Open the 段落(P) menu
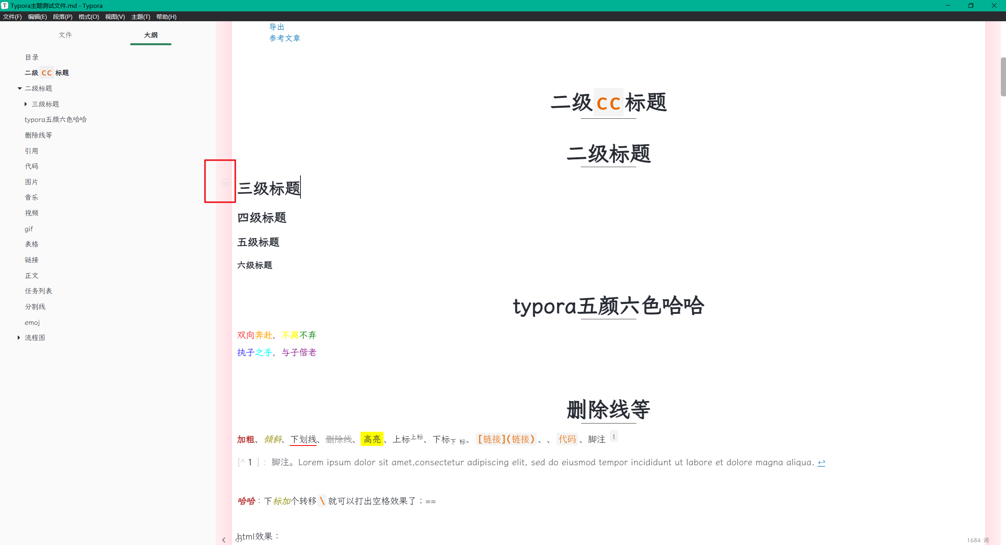 coord(63,17)
